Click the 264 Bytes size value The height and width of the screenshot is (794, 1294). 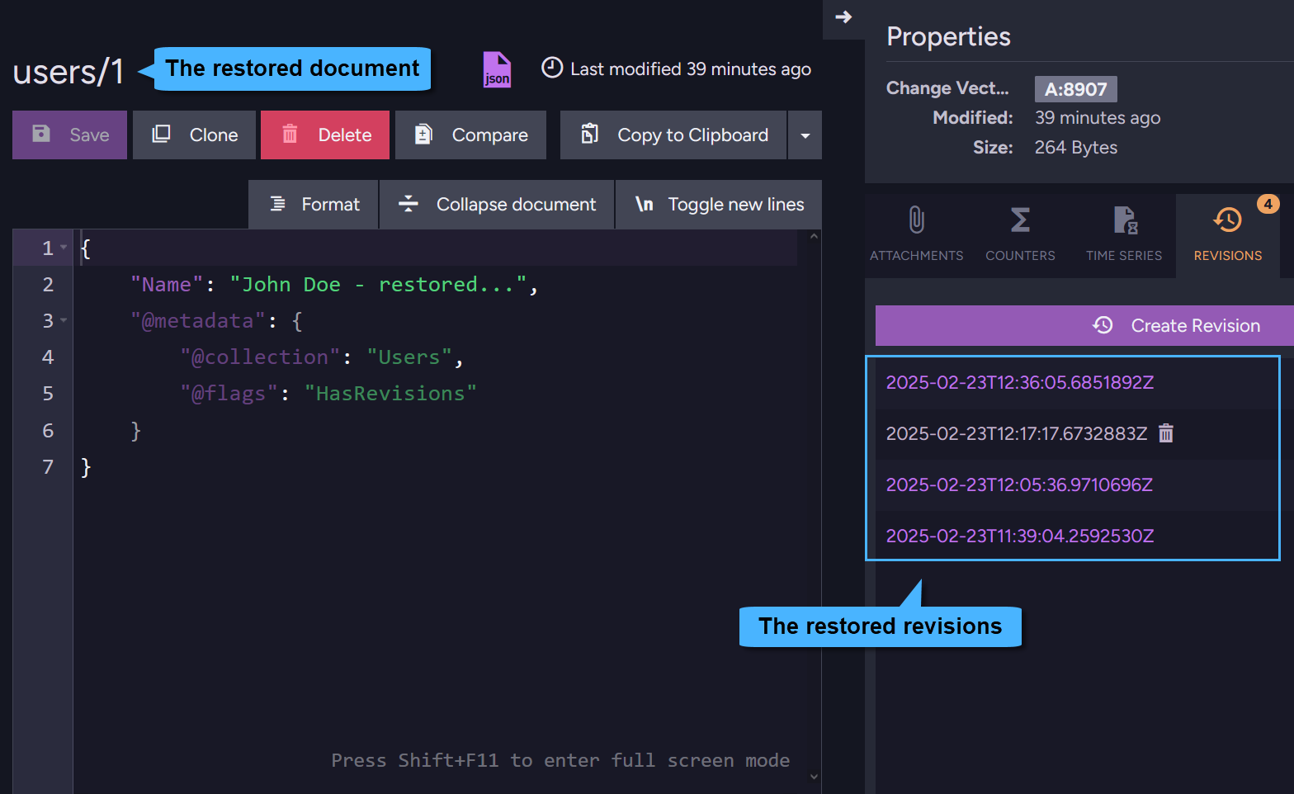coord(1076,148)
